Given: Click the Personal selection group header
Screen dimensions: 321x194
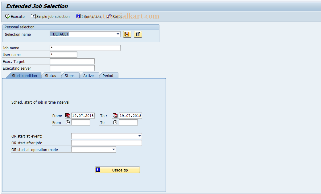Looking at the screenshot, I should pyautogui.click(x=81, y=27).
